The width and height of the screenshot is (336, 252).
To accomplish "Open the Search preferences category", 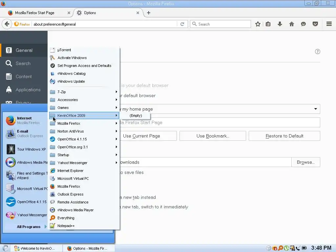I will pos(24,63).
